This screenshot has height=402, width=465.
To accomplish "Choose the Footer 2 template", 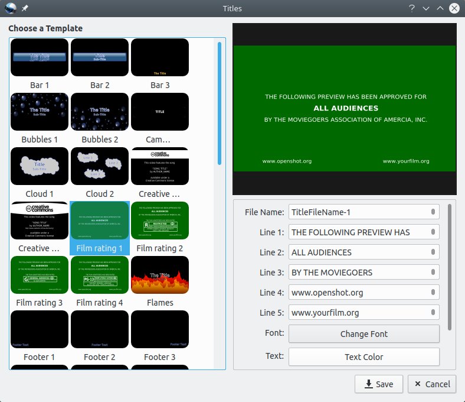I will 100,329.
